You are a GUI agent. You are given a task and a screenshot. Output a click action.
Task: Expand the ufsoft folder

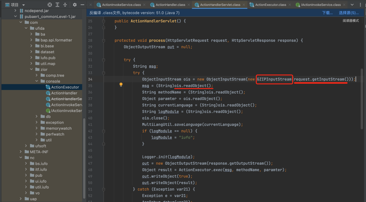26,146
